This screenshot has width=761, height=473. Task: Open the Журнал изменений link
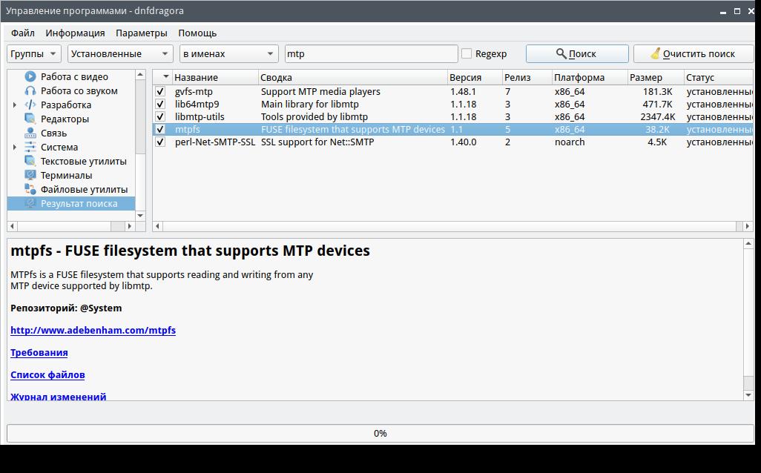pyautogui.click(x=59, y=397)
